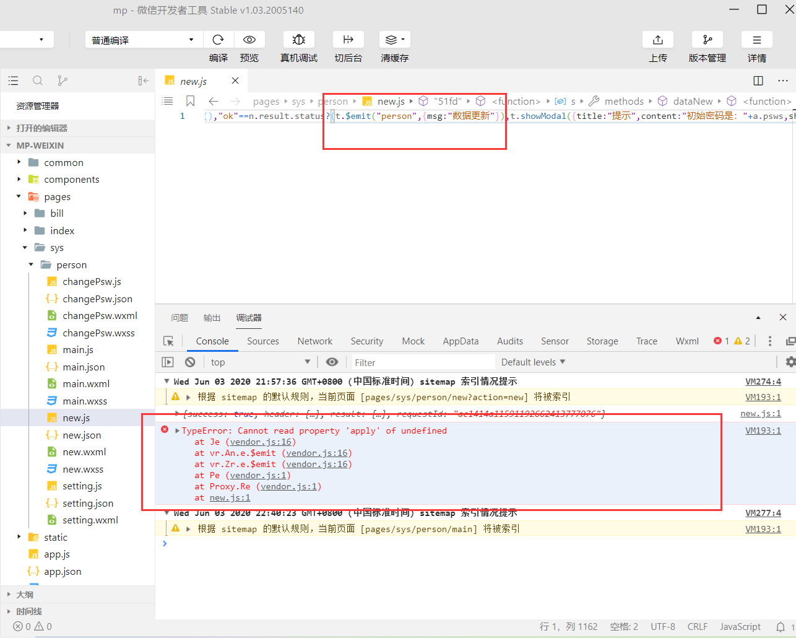Click the 清缓存 clear cache icon
Viewport: 796px width, 638px height.
395,40
